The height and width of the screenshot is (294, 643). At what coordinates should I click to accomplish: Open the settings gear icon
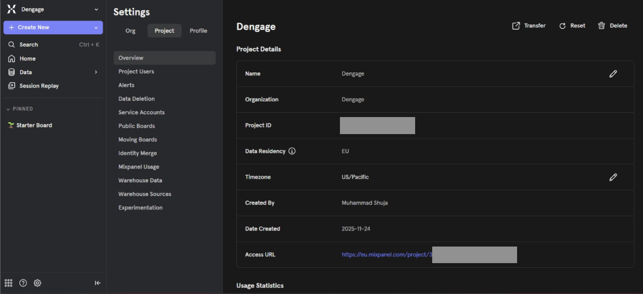coord(37,283)
